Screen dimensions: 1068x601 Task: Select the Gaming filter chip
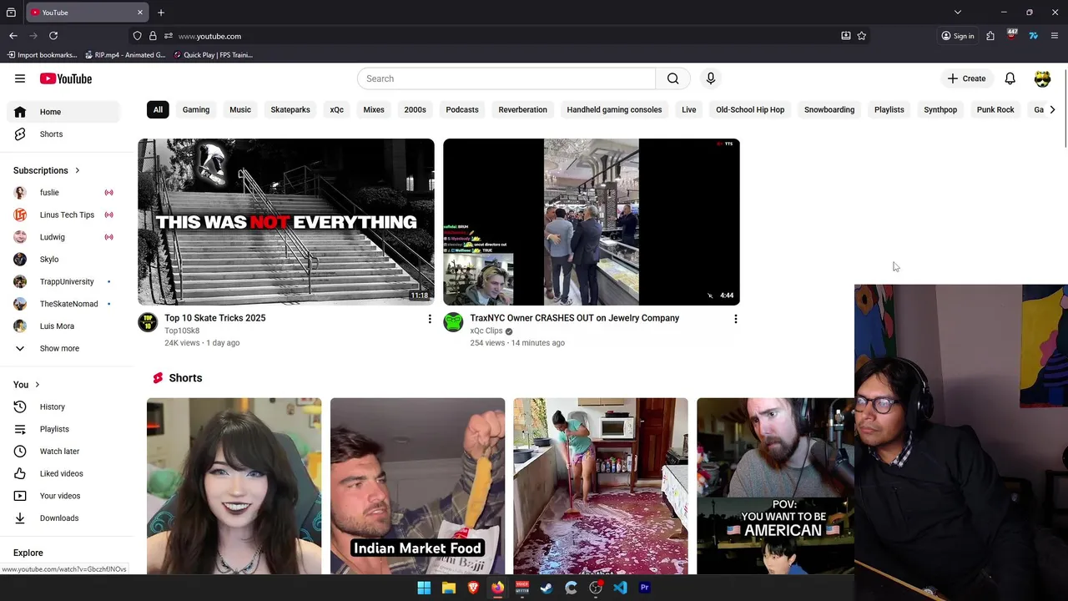[x=196, y=109]
